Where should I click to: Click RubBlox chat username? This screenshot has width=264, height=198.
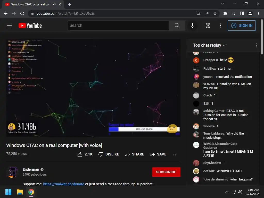(x=209, y=69)
